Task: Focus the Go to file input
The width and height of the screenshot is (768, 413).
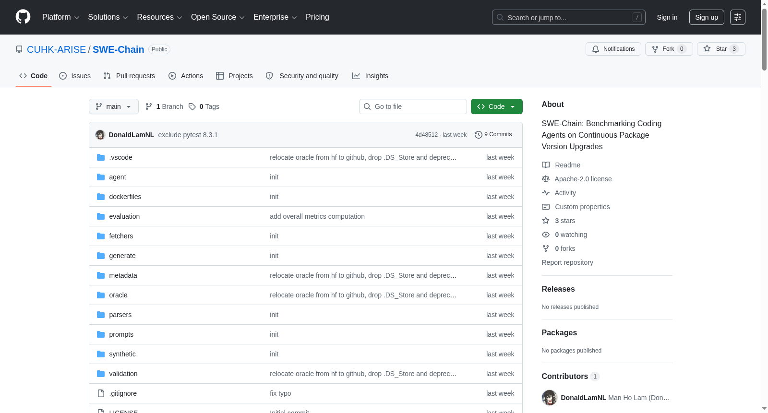Action: pos(413,106)
